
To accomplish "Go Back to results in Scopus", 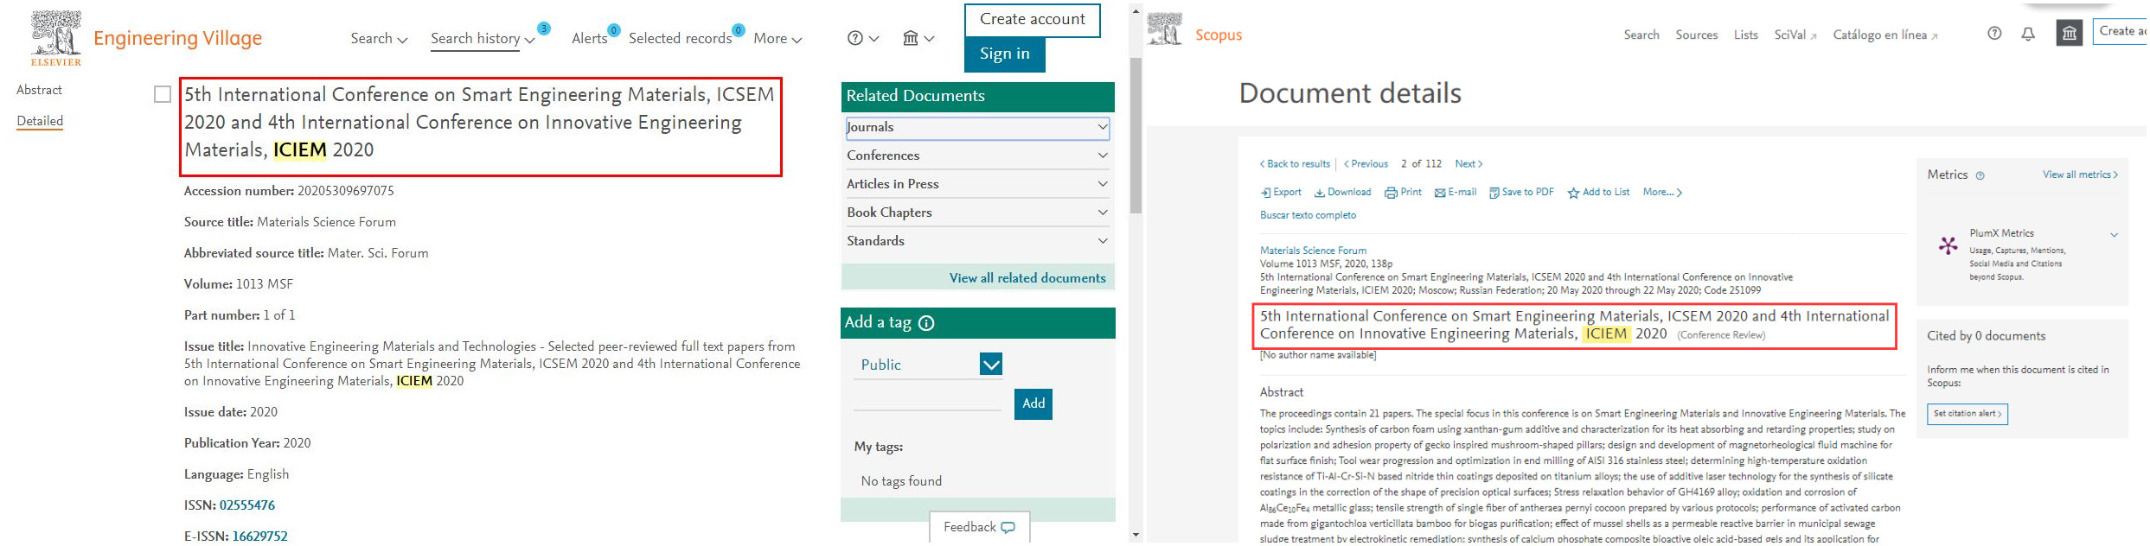I will [x=1295, y=164].
